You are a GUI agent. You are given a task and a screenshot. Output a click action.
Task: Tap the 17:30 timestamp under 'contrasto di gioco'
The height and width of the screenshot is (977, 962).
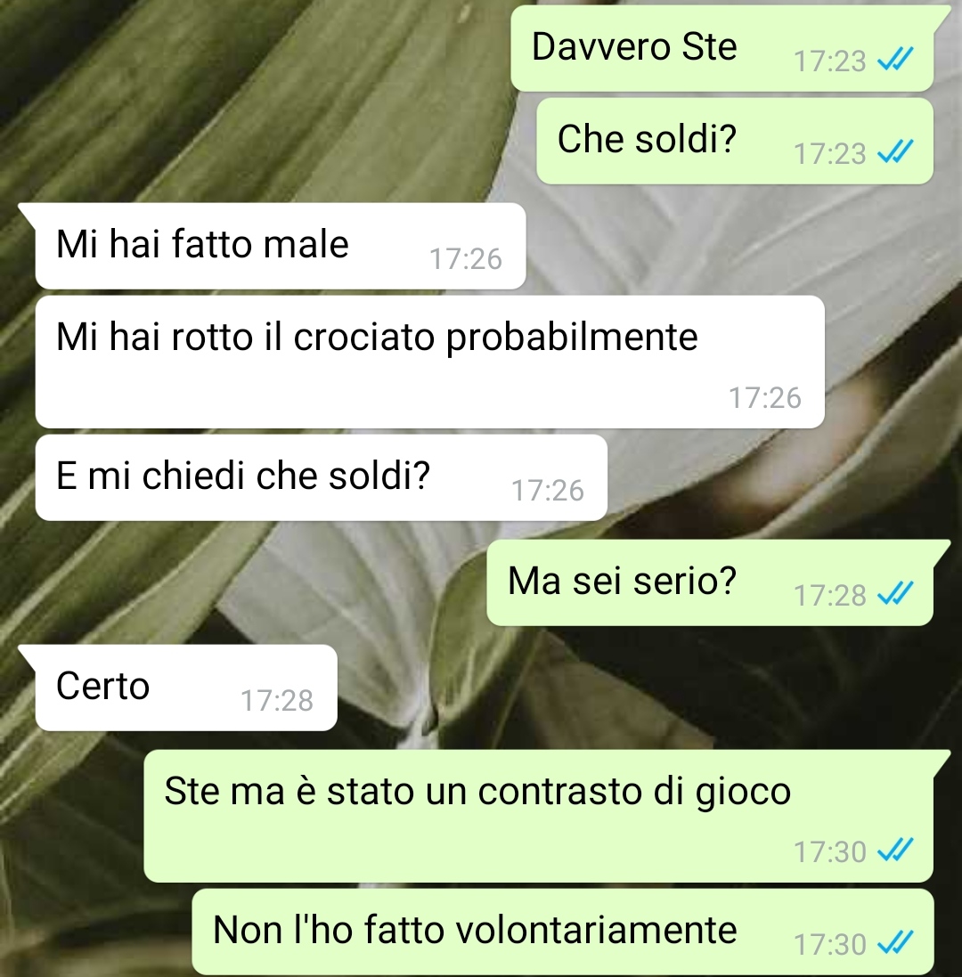click(x=829, y=851)
